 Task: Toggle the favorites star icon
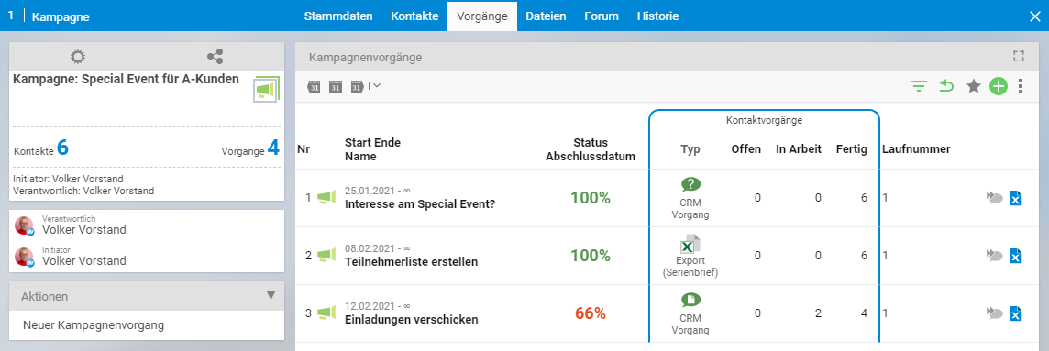[974, 85]
